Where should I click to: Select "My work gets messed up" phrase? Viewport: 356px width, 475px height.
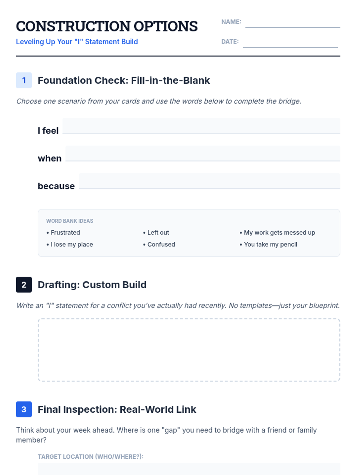tap(279, 232)
